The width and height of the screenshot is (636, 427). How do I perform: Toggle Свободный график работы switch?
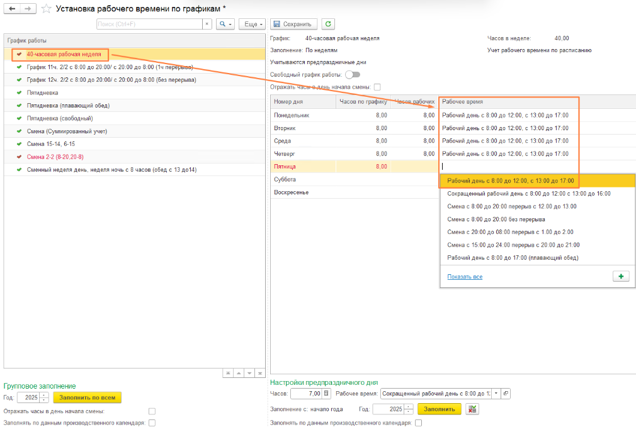coord(353,74)
